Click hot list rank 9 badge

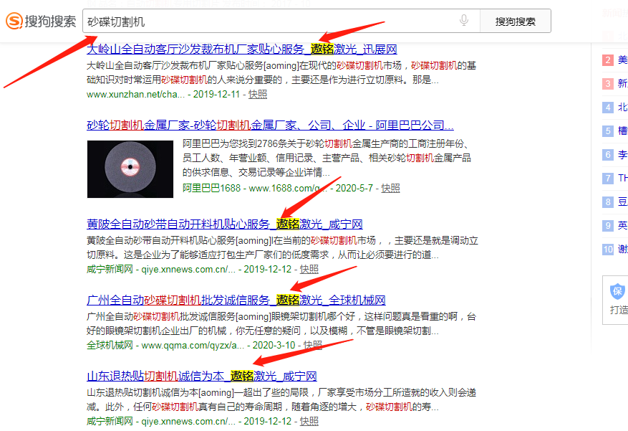coord(608,226)
